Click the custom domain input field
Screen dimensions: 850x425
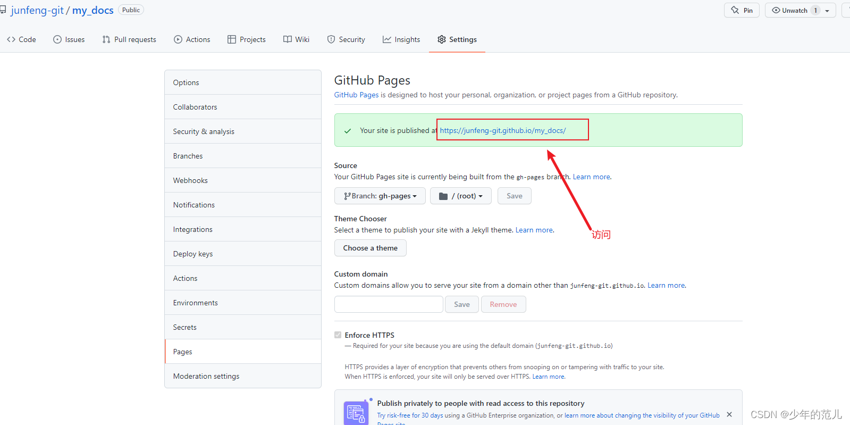pyautogui.click(x=389, y=304)
